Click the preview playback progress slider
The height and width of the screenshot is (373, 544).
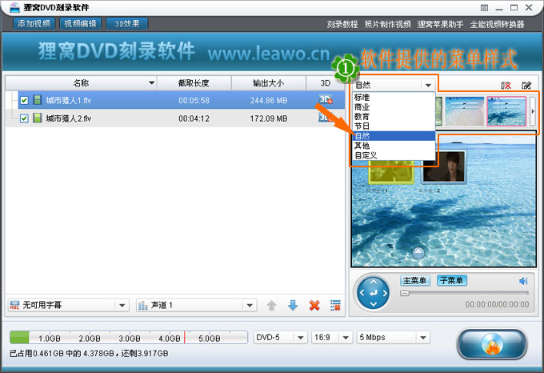click(464, 293)
